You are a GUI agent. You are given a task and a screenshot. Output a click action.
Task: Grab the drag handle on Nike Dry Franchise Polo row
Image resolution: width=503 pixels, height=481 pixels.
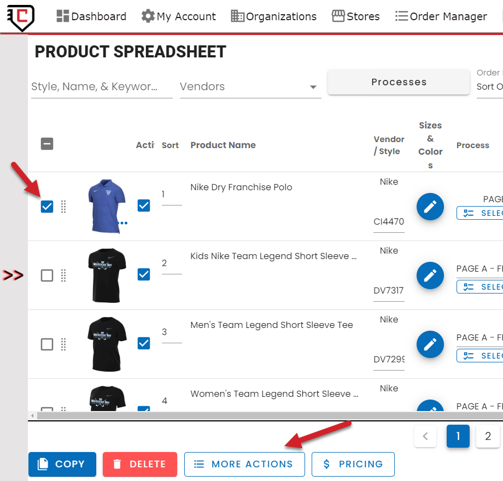(x=63, y=207)
